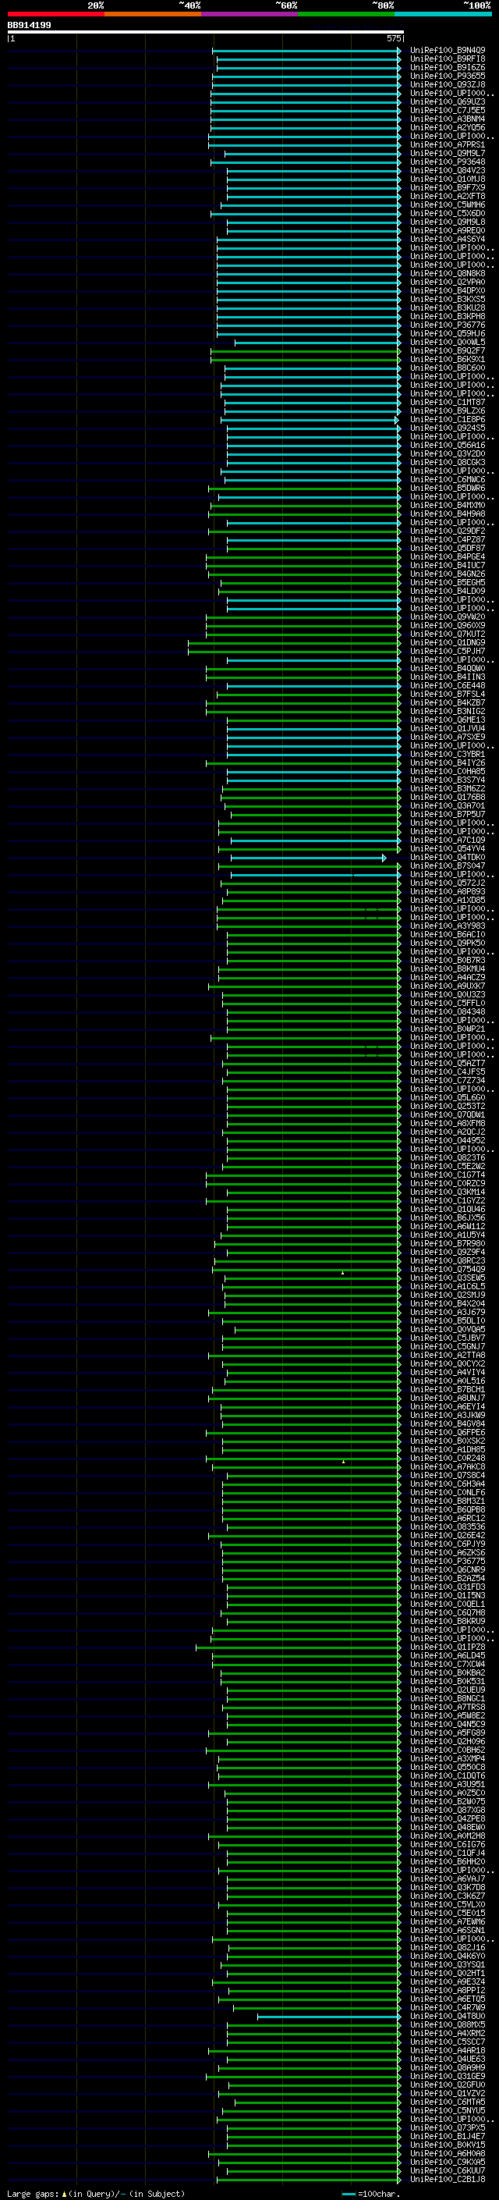Select the label UniRef100_C4JFS5
The width and height of the screenshot is (499, 2200).
(447, 1072)
